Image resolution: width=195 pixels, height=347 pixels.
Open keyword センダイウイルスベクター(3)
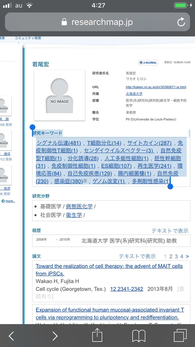(118, 150)
